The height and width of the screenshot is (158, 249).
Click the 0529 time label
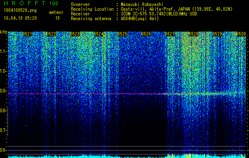pos(217,34)
